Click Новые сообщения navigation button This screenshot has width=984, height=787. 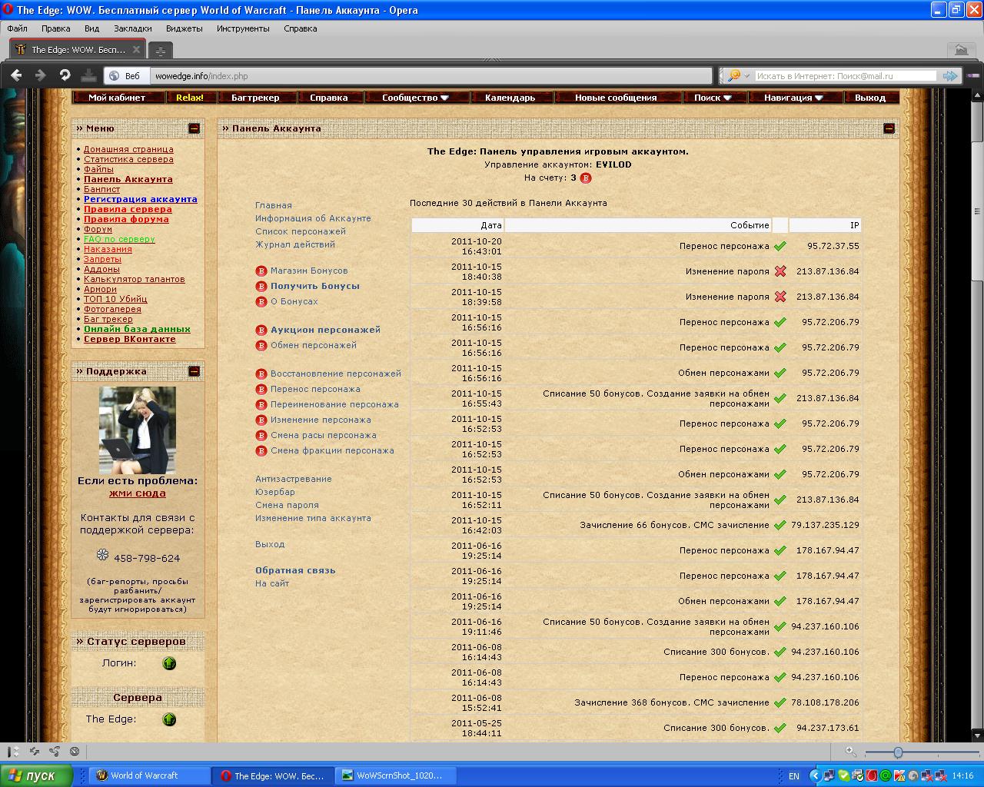point(616,98)
